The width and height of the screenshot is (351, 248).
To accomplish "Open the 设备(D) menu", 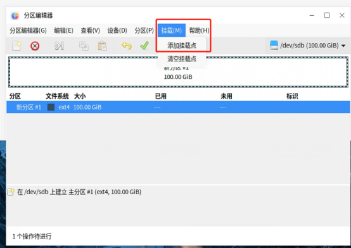I will (x=117, y=30).
